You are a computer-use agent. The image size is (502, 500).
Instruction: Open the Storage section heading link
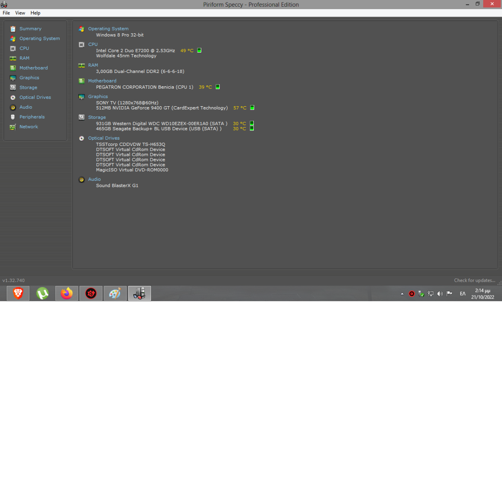[97, 117]
